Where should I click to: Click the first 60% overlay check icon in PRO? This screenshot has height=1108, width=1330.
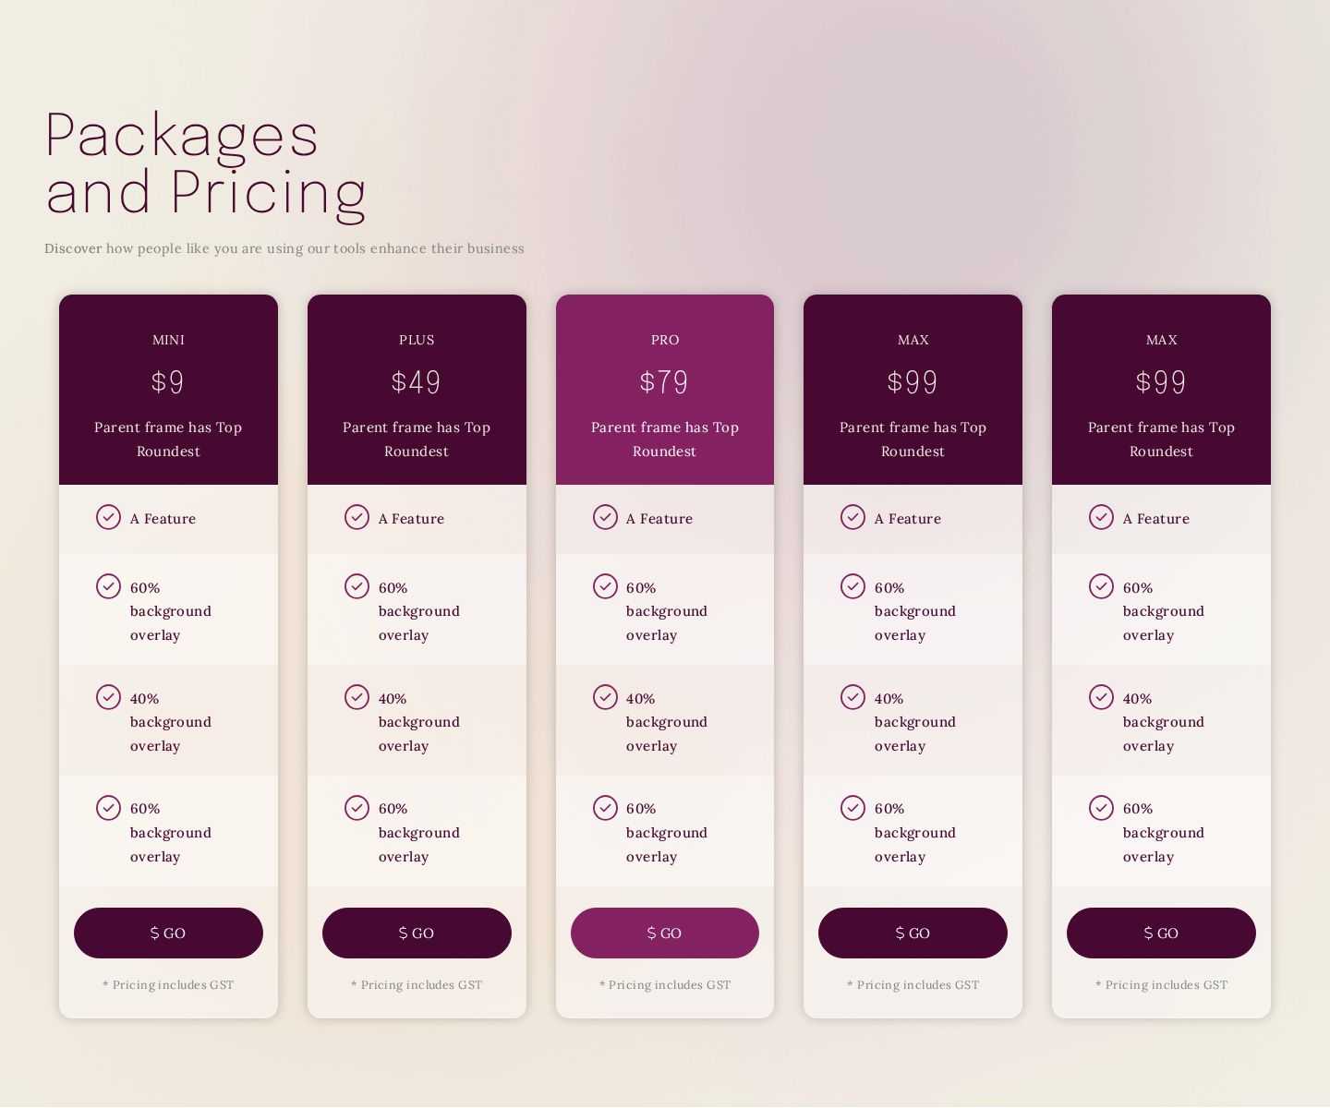tap(605, 586)
